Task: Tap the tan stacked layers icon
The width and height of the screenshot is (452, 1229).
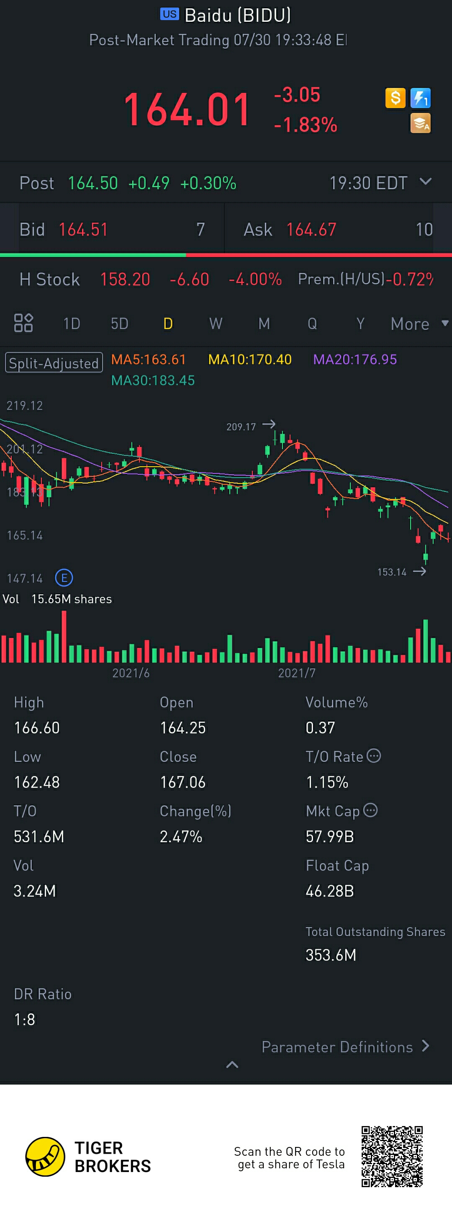Action: tap(421, 123)
